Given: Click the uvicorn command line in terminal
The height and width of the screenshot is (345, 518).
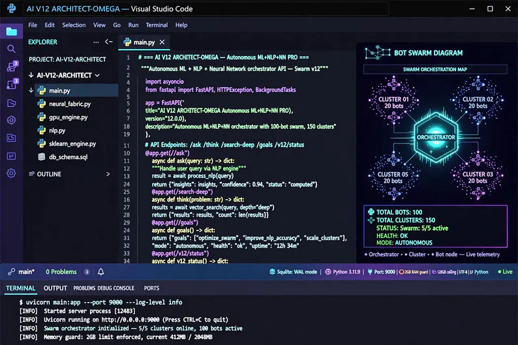Looking at the screenshot, I should point(100,302).
